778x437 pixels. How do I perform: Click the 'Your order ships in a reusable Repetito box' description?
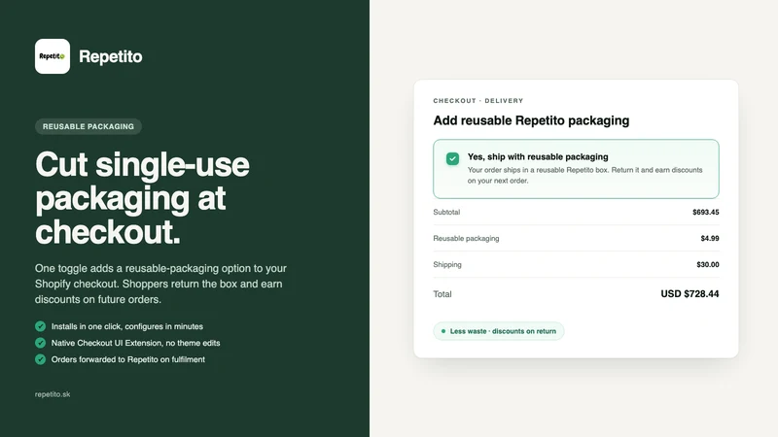pos(585,175)
